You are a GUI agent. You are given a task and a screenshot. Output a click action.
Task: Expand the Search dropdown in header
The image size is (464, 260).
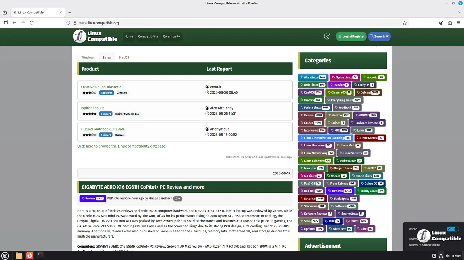coord(379,36)
